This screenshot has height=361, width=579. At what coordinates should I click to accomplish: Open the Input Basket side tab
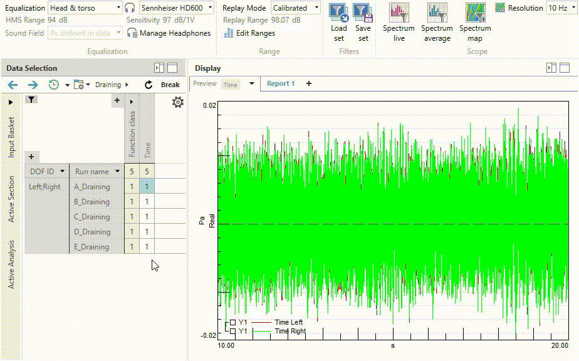(x=11, y=137)
